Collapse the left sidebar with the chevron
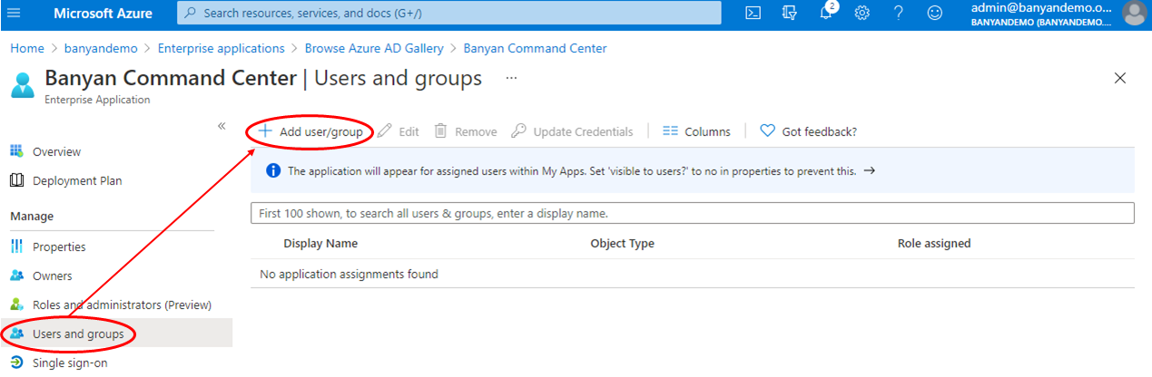Image resolution: width=1152 pixels, height=377 pixels. click(222, 126)
